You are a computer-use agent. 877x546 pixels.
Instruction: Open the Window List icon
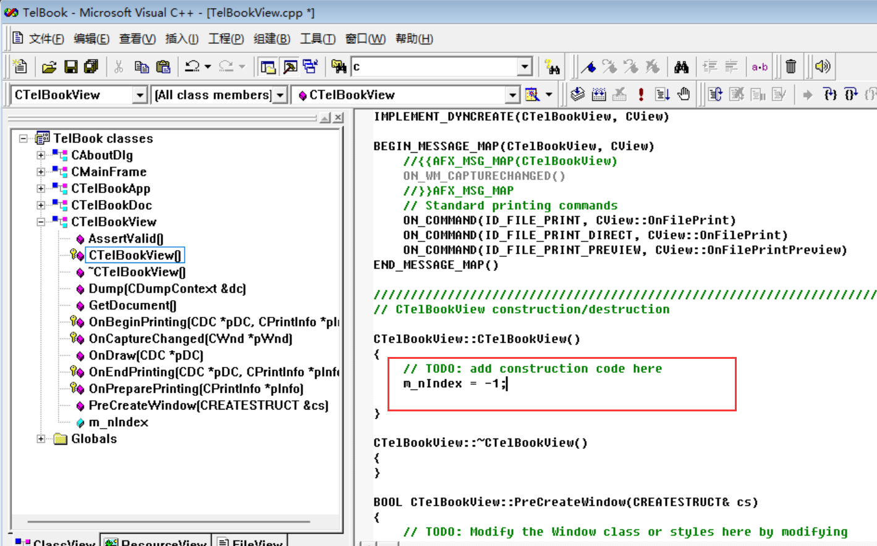click(310, 67)
